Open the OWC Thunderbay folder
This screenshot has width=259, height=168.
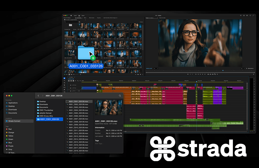tap(46, 110)
